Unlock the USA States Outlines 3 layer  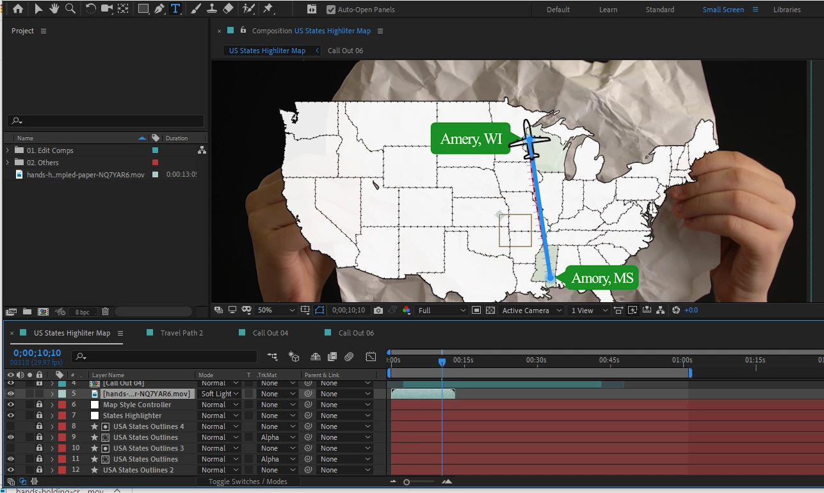point(39,448)
